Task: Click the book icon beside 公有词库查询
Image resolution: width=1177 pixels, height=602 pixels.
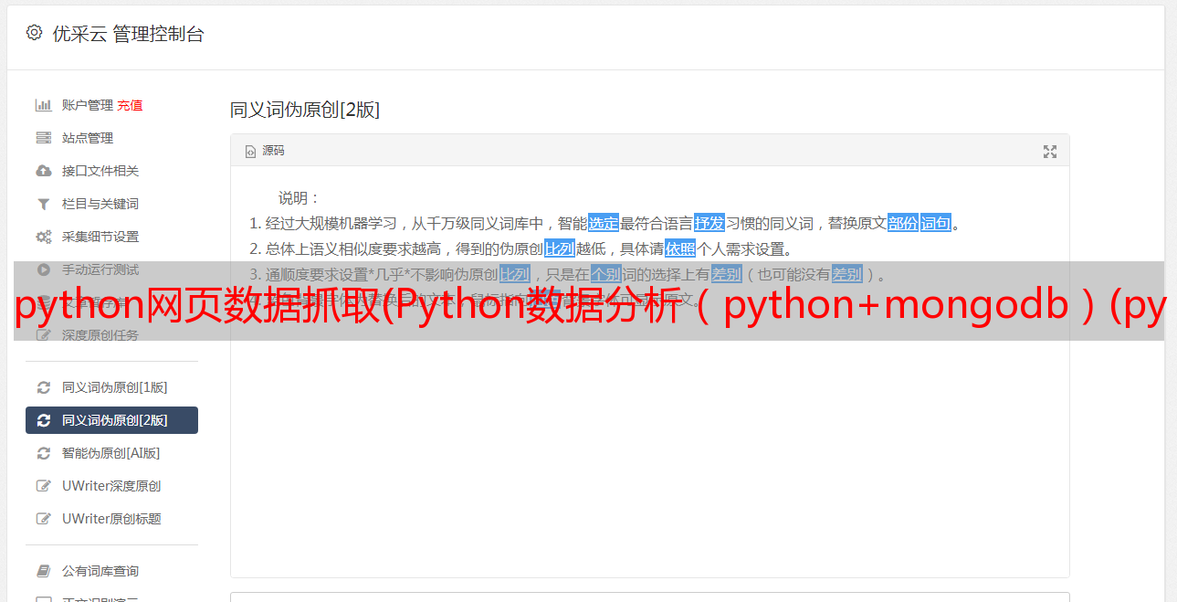Action: click(43, 571)
